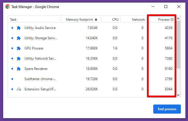Screen dimensions: 188x121
Task: Select the Utility: Audio Service row
Action: point(92,28)
